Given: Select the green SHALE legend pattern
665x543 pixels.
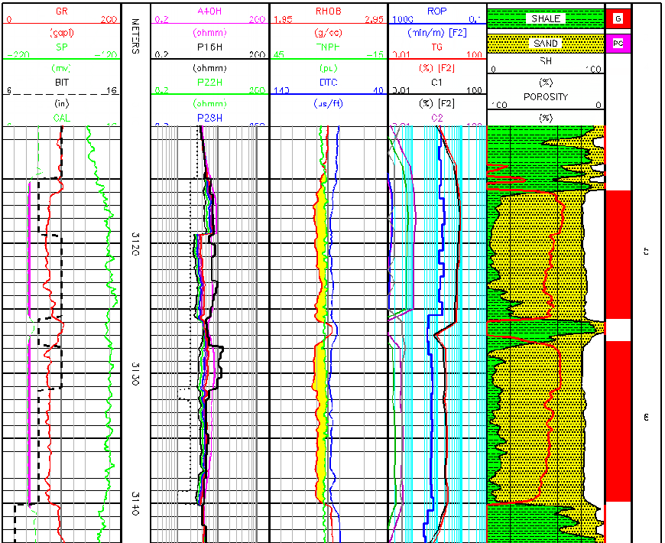Looking at the screenshot, I should (546, 18).
